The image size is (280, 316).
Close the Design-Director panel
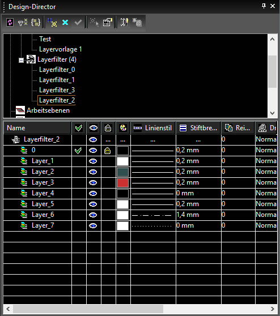click(x=273, y=6)
